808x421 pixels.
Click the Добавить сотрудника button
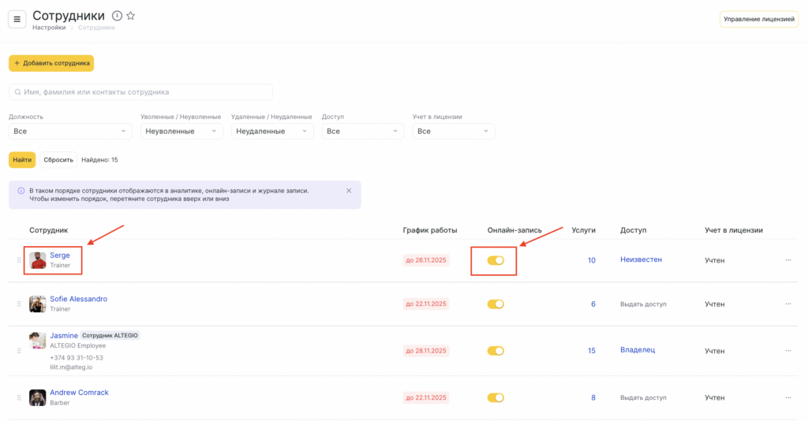click(x=51, y=63)
